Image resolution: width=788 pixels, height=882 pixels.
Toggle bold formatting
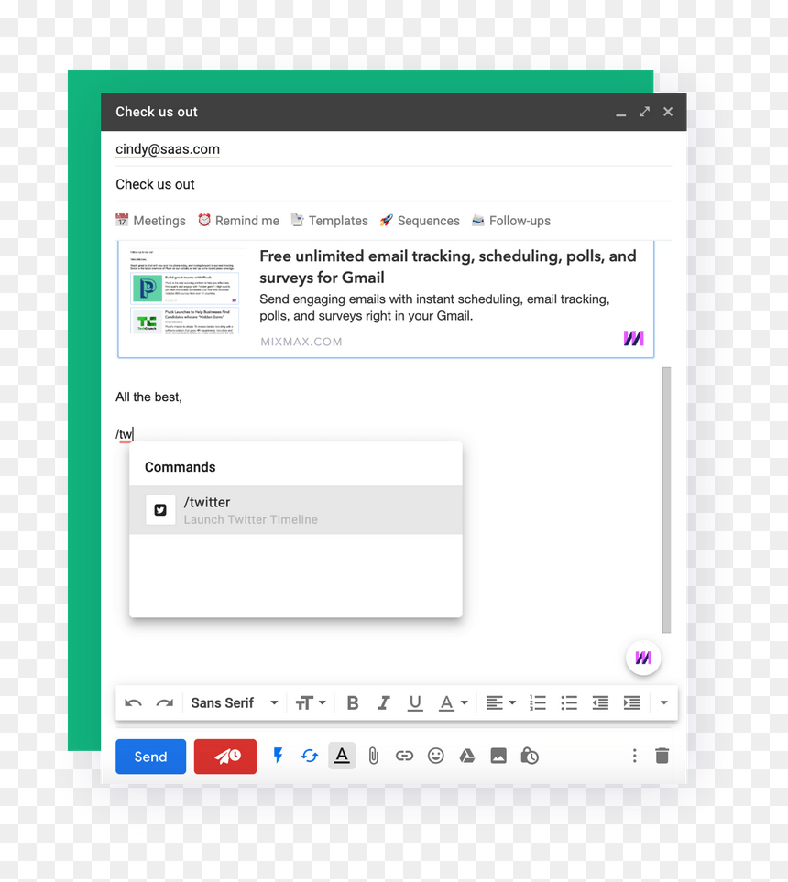tap(353, 703)
